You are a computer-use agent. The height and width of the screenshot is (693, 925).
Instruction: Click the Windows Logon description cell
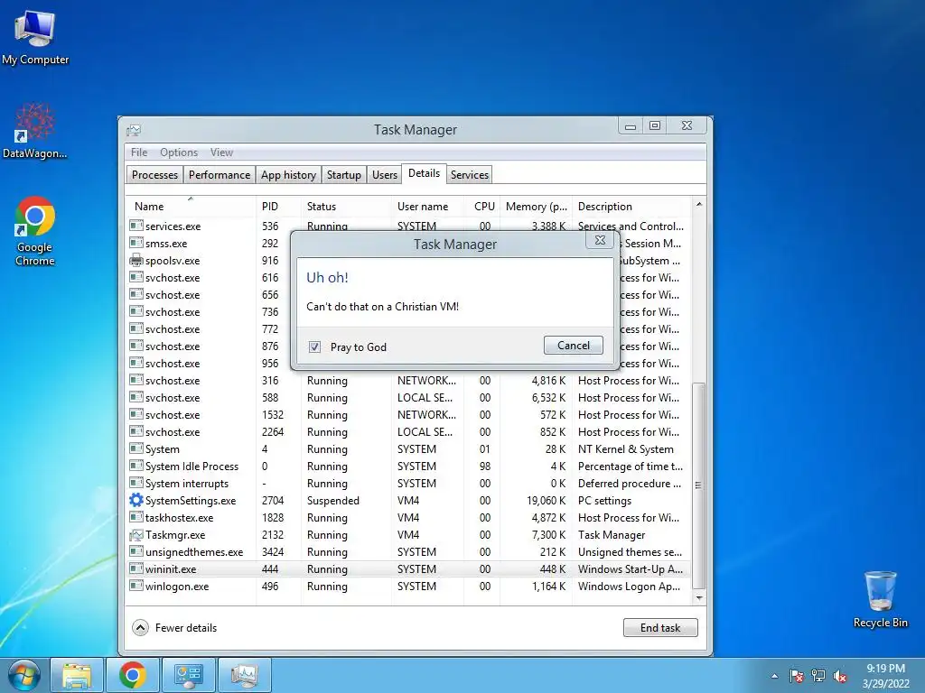(x=629, y=587)
